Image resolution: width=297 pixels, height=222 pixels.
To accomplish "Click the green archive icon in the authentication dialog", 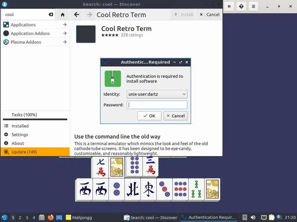I will pos(113,79).
